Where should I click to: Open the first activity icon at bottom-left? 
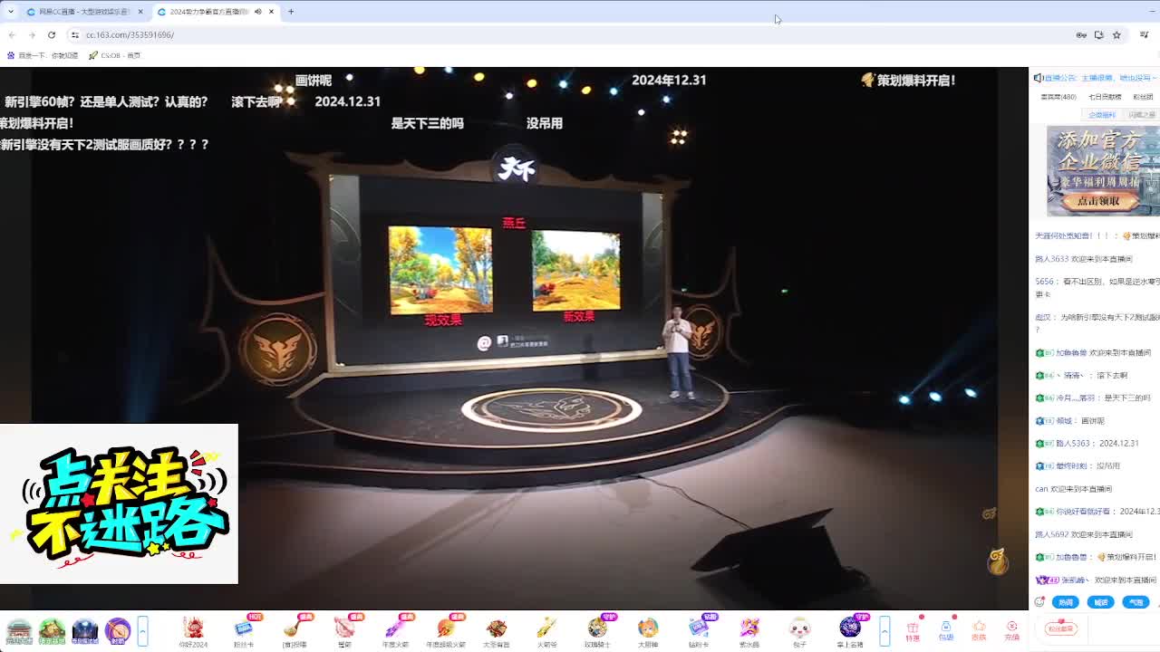pyautogui.click(x=18, y=630)
